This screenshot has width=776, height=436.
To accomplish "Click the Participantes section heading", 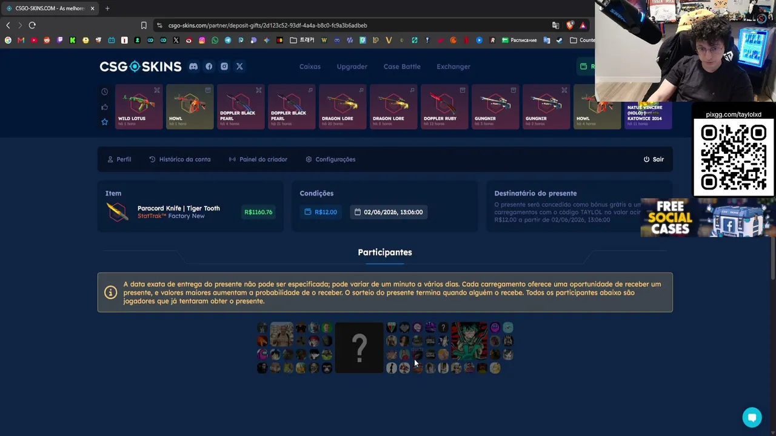I will pos(385,253).
